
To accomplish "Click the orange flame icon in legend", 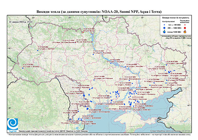I will click(185, 32).
